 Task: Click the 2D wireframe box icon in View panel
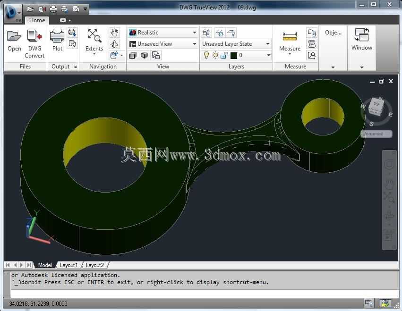coord(133,55)
